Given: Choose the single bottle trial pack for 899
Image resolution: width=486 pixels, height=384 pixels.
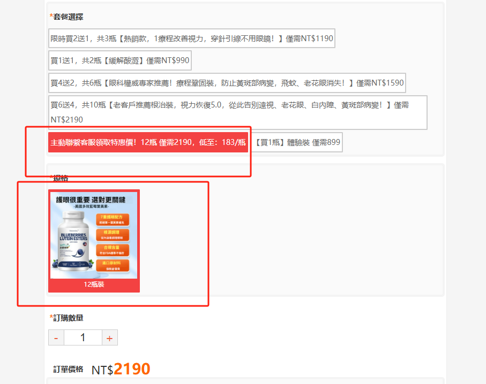Looking at the screenshot, I should click(297, 142).
